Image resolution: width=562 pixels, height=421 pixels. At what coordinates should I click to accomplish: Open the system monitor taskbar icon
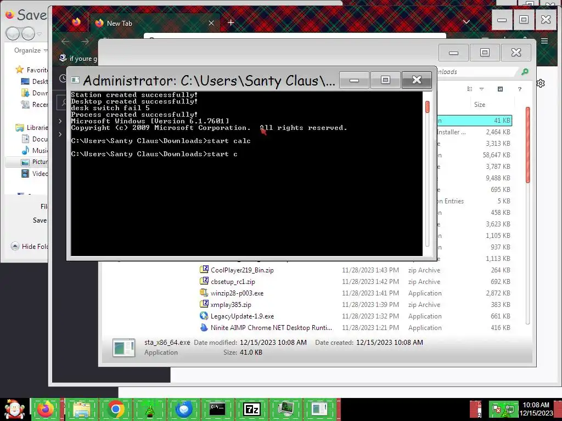pyautogui.click(x=285, y=409)
